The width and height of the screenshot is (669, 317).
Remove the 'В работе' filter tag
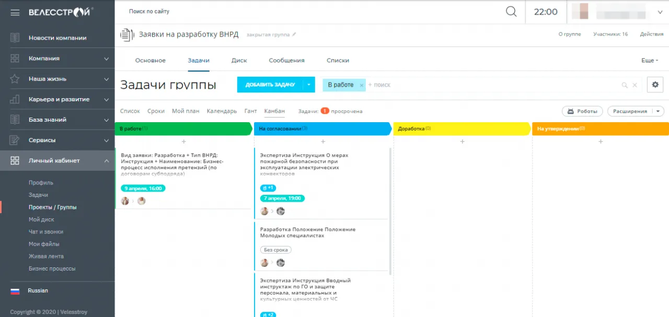361,85
